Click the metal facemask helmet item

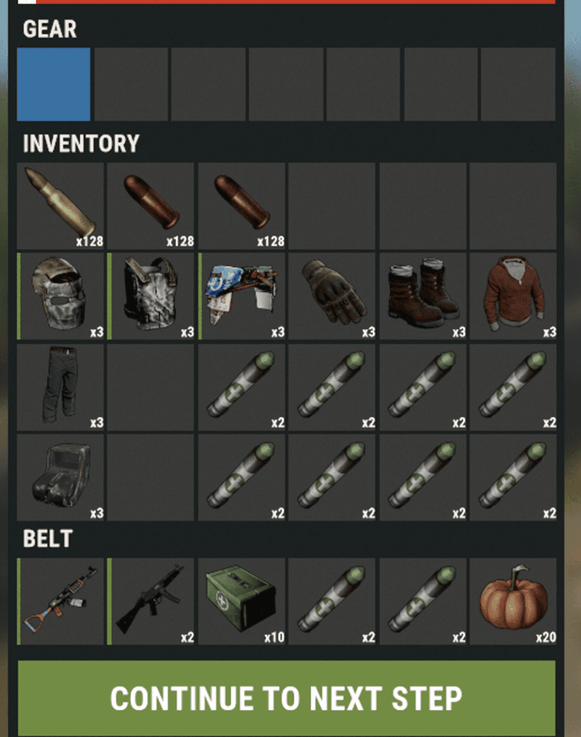pyautogui.click(x=61, y=296)
